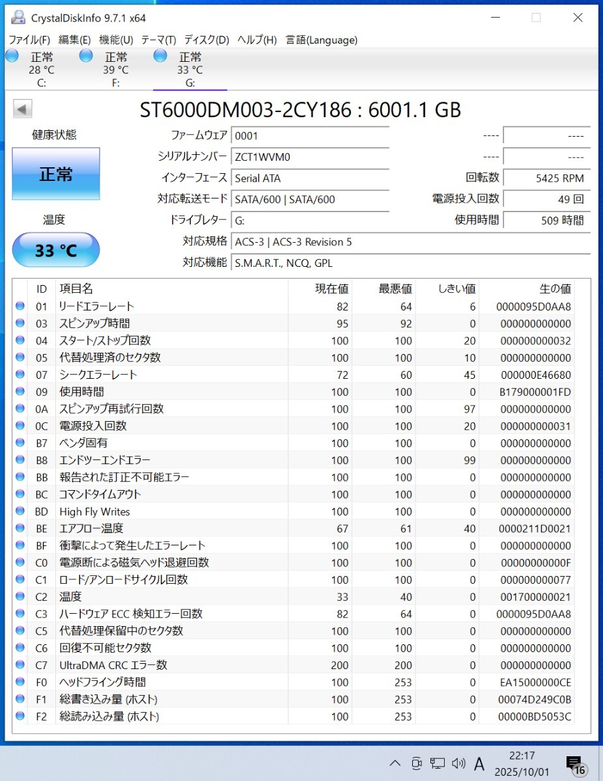603x781 pixels.
Task: Show hidden icons via taskbar chevron
Action: (395, 763)
